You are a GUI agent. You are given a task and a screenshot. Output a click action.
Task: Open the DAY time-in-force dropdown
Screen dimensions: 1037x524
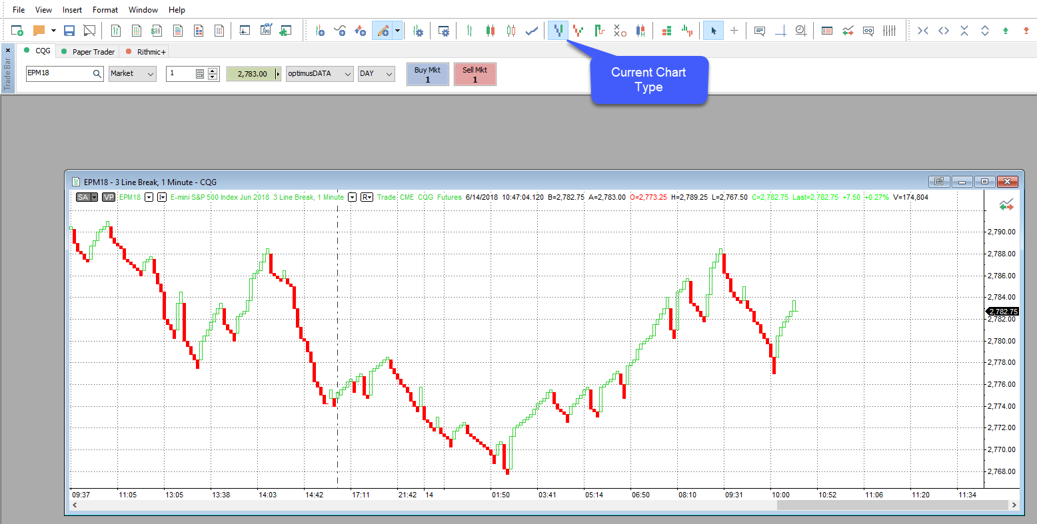(377, 74)
